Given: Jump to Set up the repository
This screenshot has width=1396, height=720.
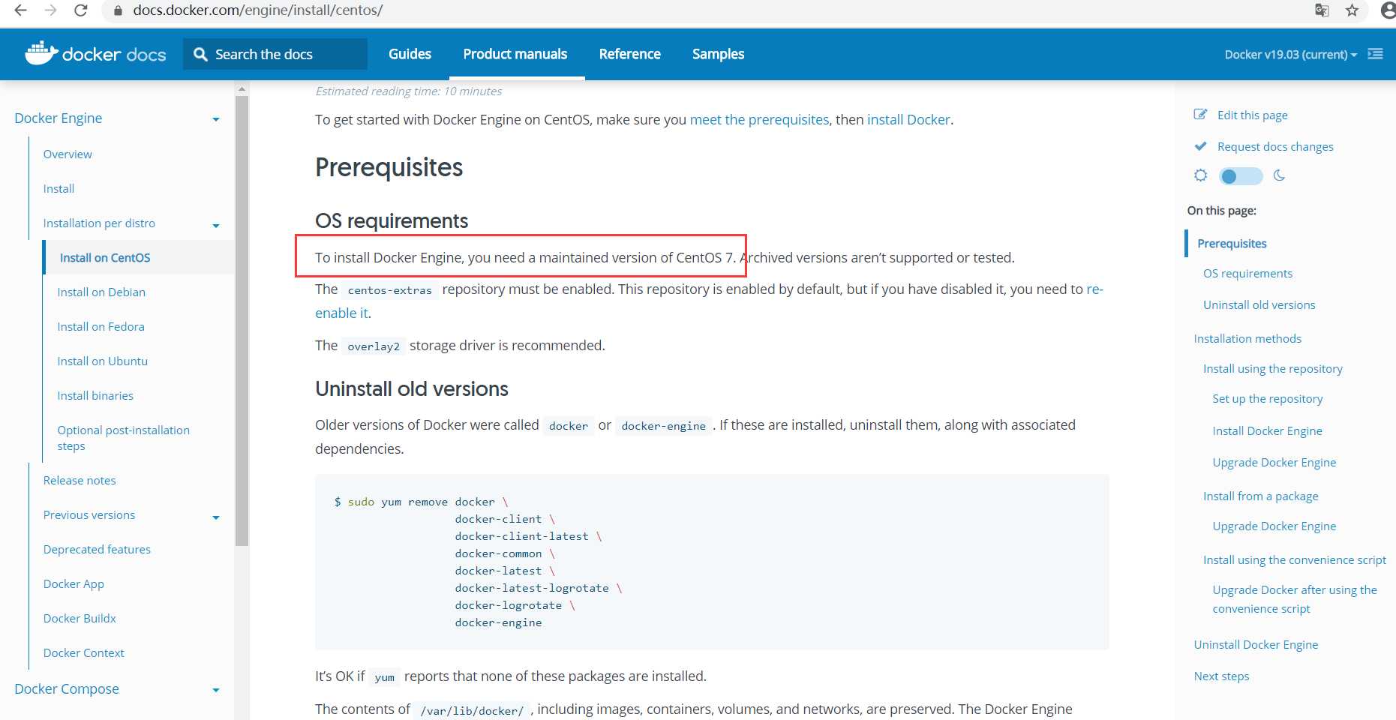Looking at the screenshot, I should point(1267,398).
